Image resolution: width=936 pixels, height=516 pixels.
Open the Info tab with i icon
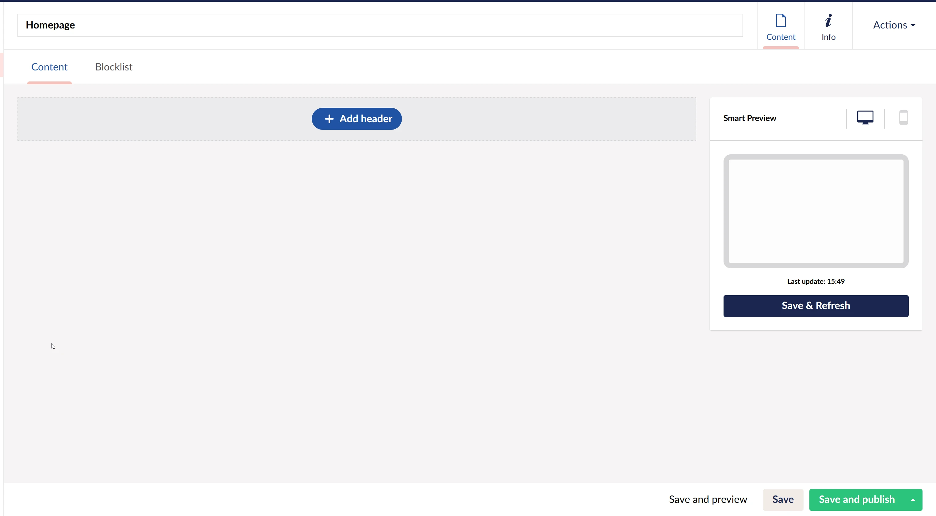(828, 26)
